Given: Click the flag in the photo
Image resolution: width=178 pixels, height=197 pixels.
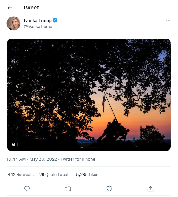Looking at the screenshot, I should [104, 103].
